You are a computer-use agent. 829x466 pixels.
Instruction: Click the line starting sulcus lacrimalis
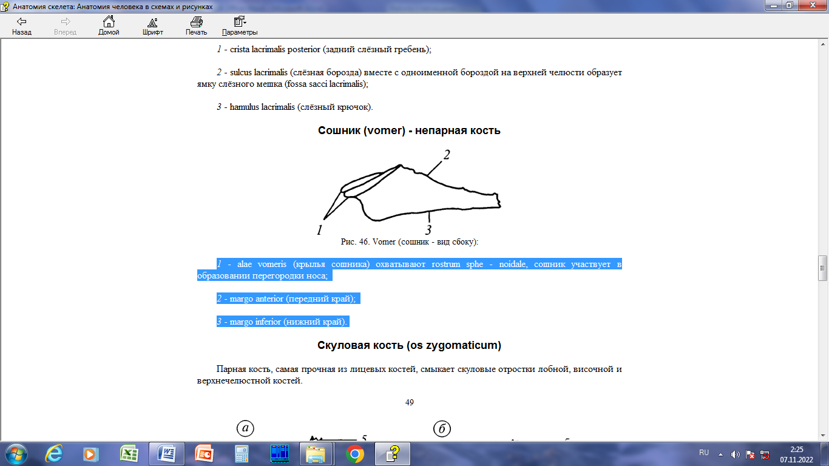click(x=410, y=78)
